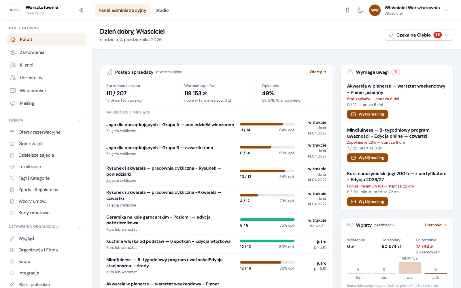The image size is (461, 288).
Task: Click the Wymaga uwagi count badge 3
Action: click(x=395, y=72)
